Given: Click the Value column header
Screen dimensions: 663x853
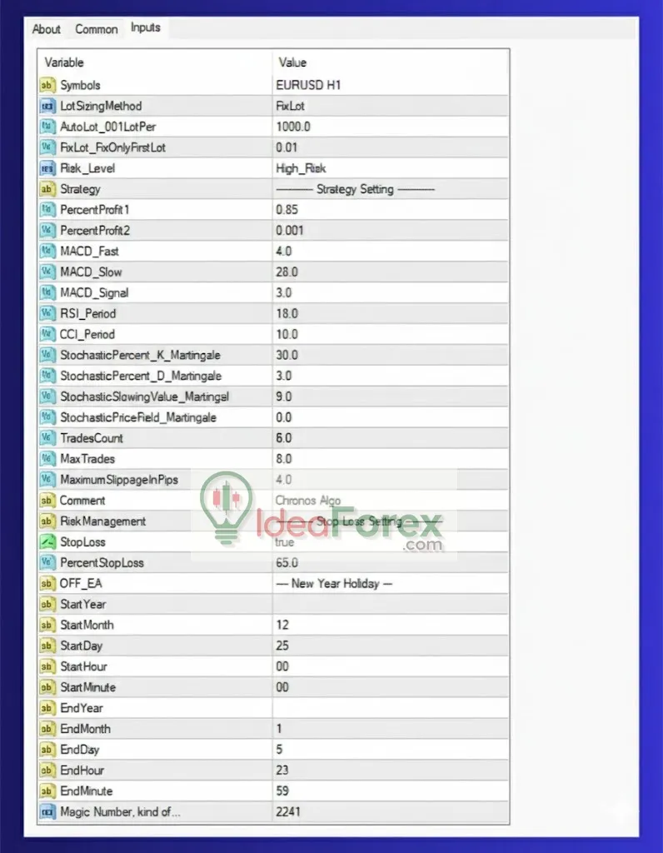Looking at the screenshot, I should (x=292, y=62).
